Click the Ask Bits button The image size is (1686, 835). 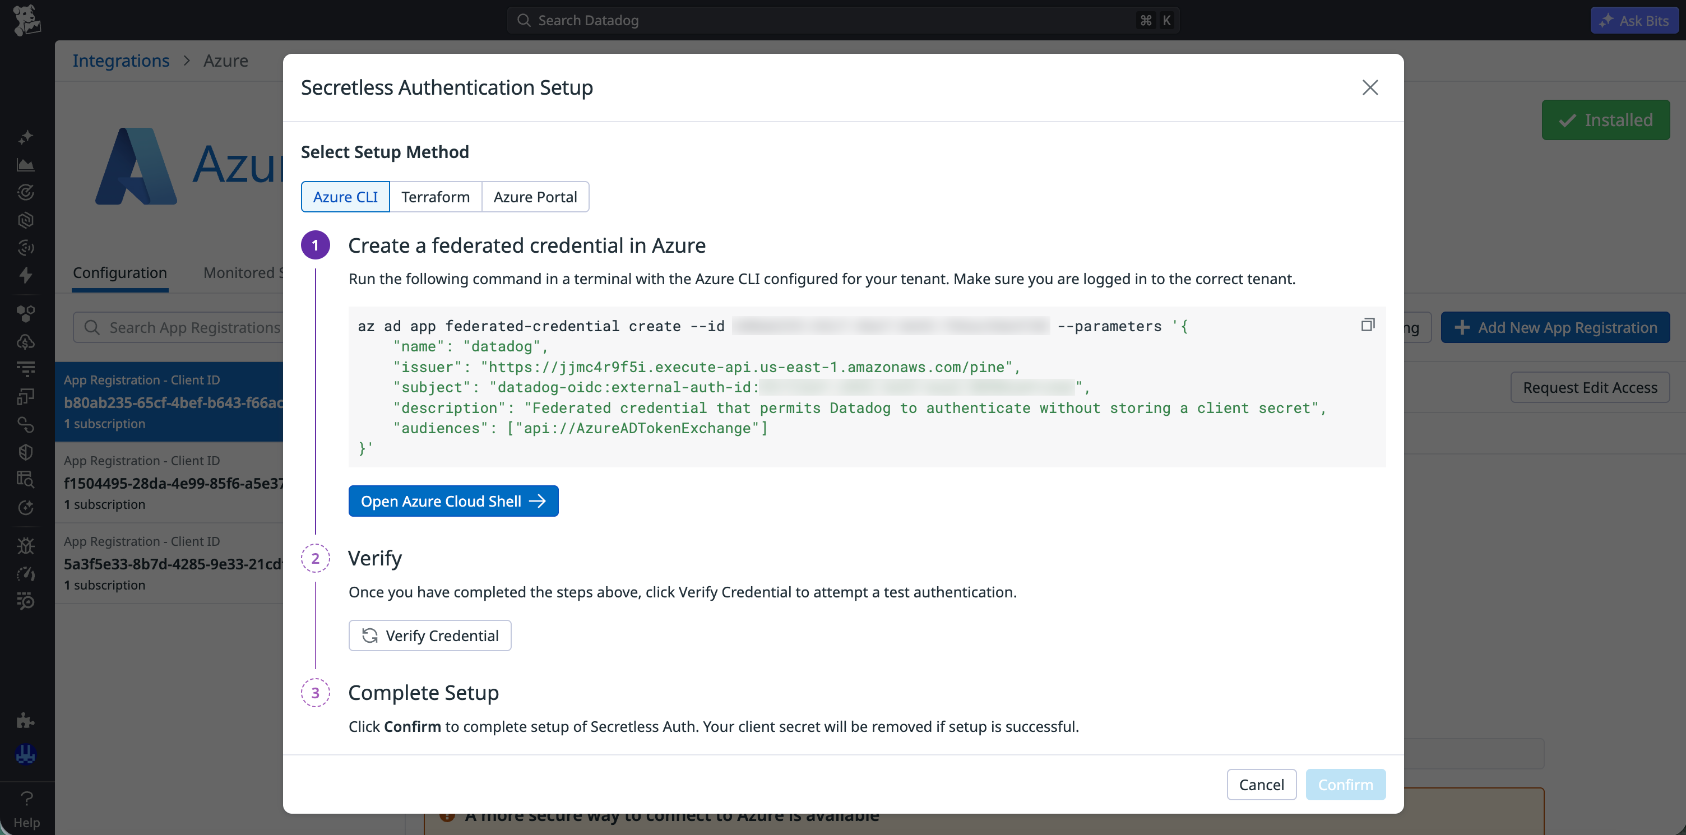(x=1634, y=20)
